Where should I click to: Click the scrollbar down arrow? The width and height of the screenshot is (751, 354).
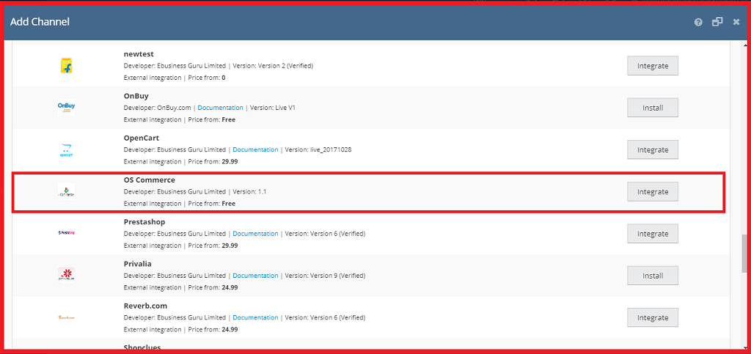pyautogui.click(x=745, y=347)
